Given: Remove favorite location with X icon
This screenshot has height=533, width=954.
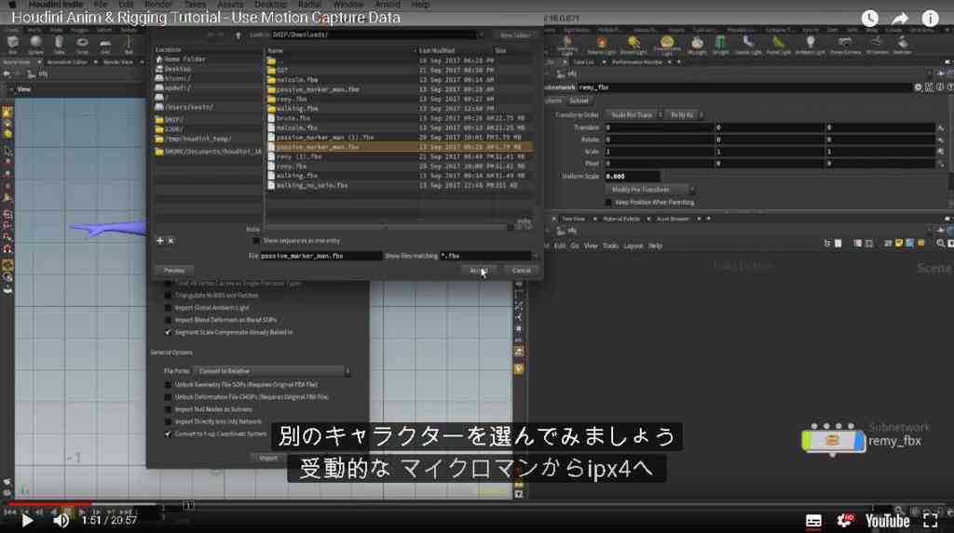Looking at the screenshot, I should click(171, 241).
